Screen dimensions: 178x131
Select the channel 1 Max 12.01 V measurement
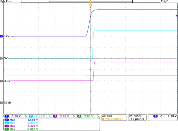click(21, 120)
